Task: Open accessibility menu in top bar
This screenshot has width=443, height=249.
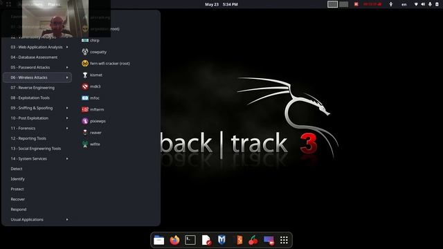Action: click(x=390, y=4)
